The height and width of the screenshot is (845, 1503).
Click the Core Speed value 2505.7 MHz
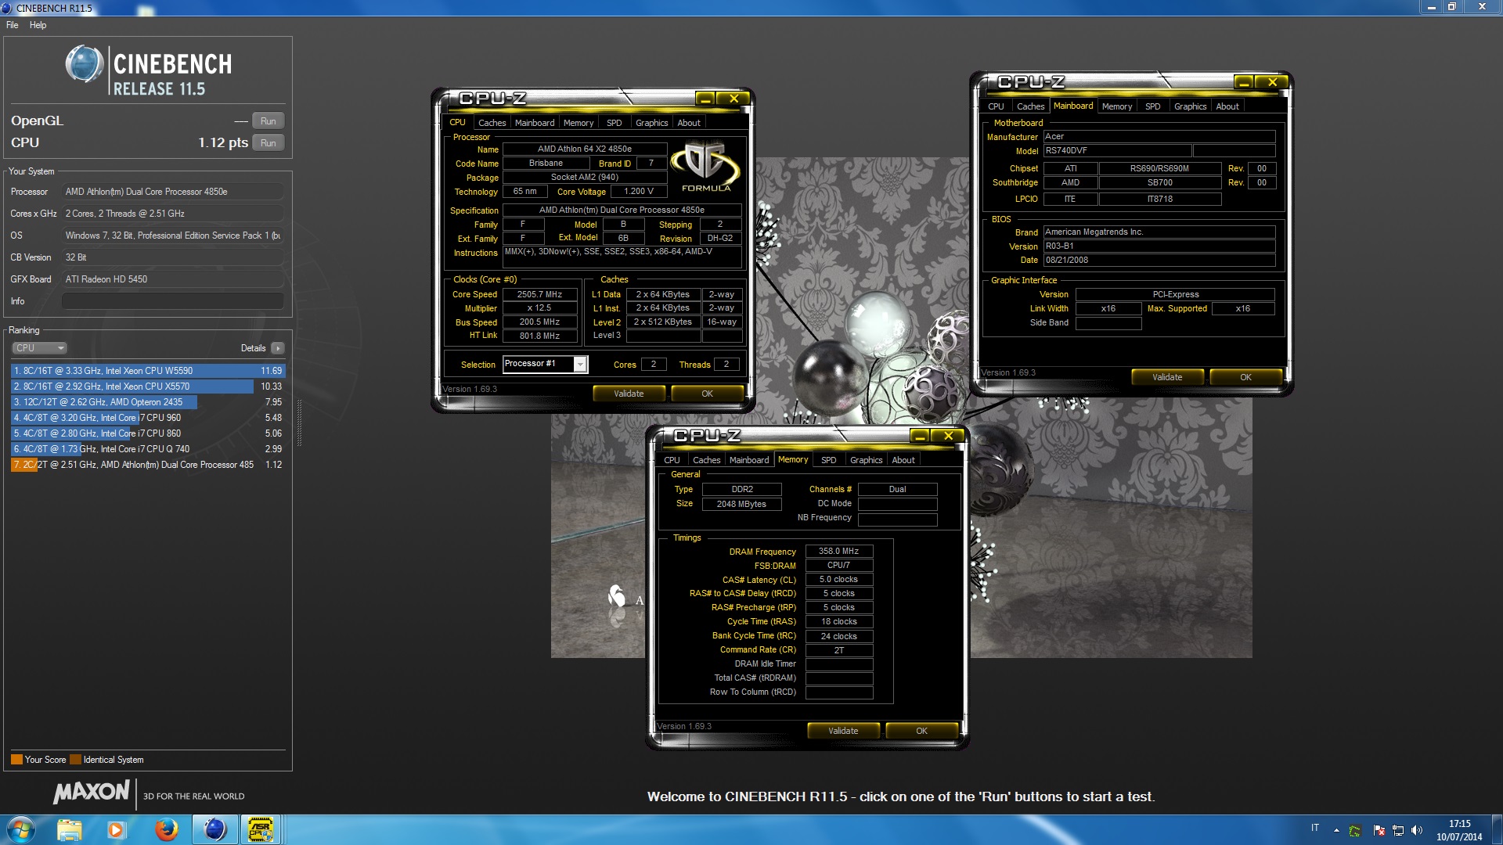point(539,295)
